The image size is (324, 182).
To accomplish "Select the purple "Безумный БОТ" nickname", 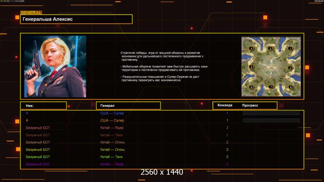I will (38, 164).
